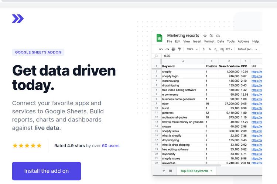Image resolution: width=277 pixels, height=184 pixels.
Task: Apply percent format icon
Action: pos(210,49)
